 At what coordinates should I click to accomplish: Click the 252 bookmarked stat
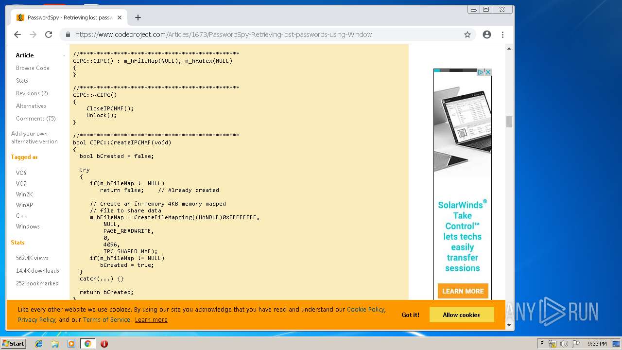tap(37, 283)
